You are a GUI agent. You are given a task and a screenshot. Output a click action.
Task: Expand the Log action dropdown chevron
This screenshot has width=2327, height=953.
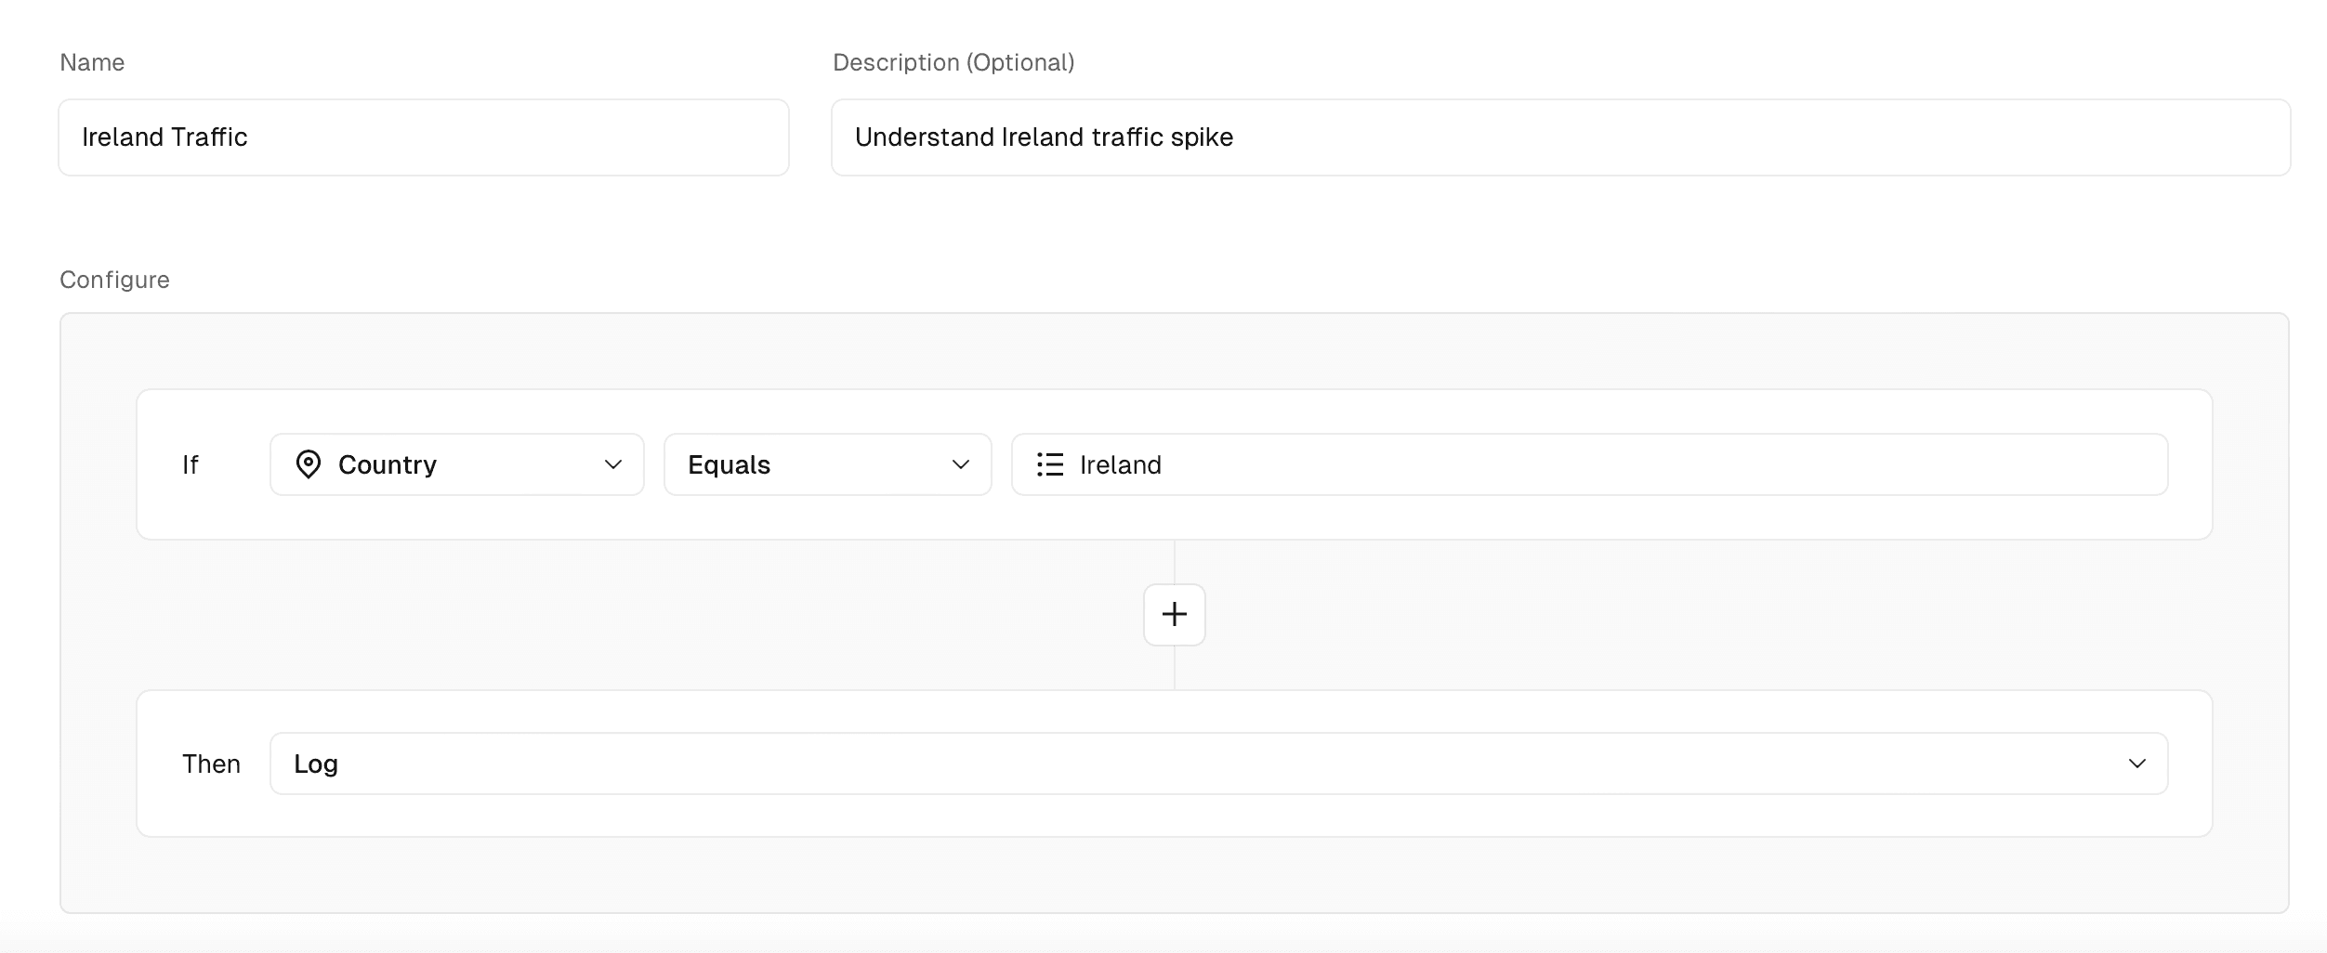point(2136,764)
